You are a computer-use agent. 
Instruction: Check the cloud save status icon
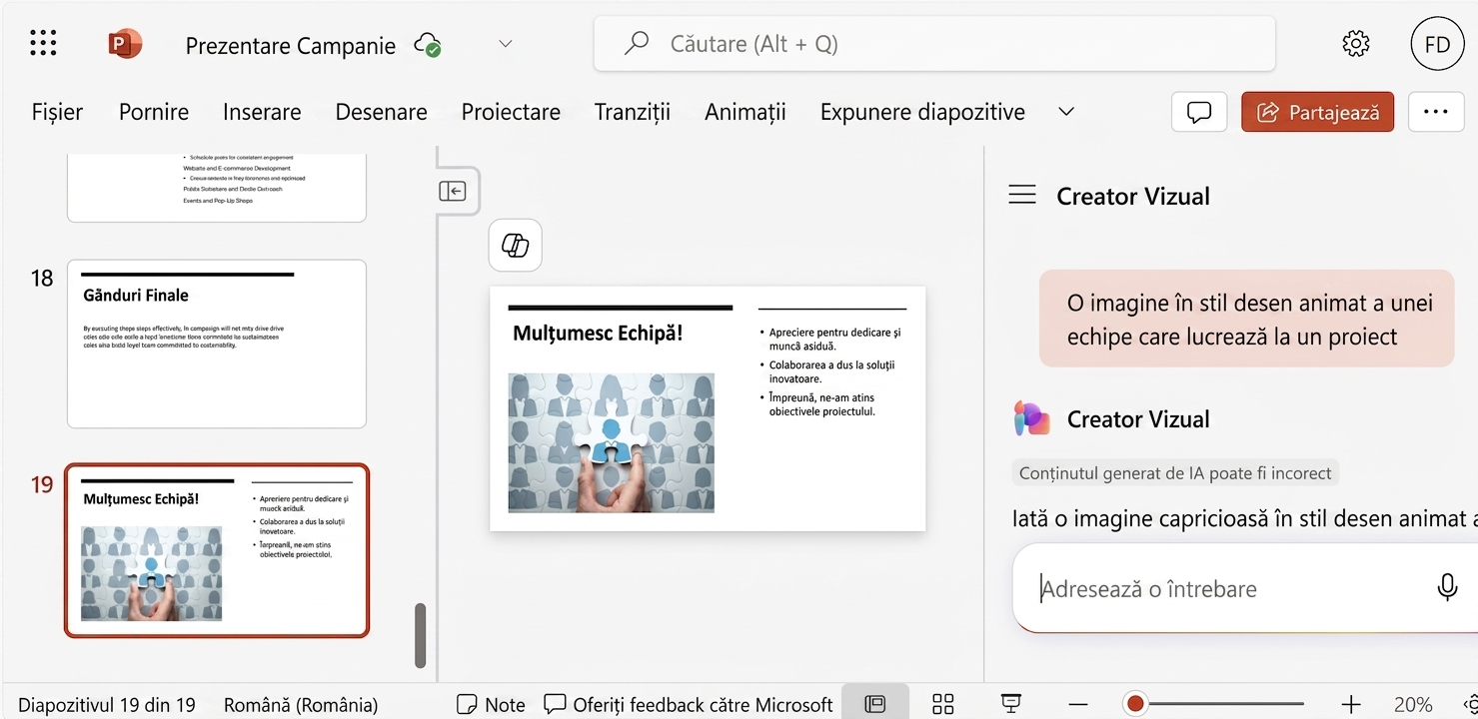click(429, 44)
